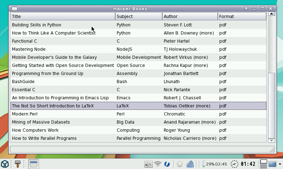Screen dimensions: 283x169
Task: Open the Hacker Books window menu icon
Action: (15, 8)
